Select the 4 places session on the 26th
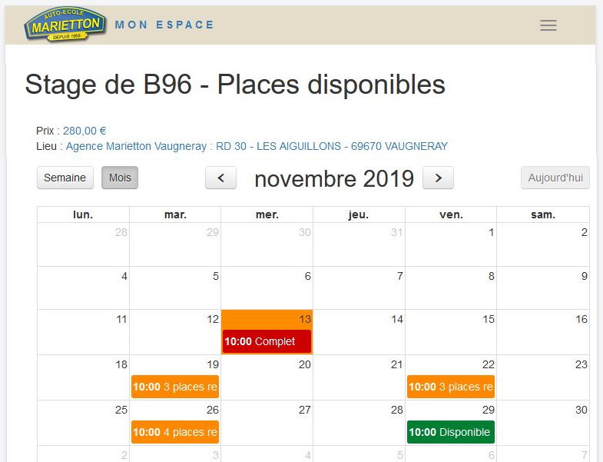The image size is (603, 462). [175, 432]
